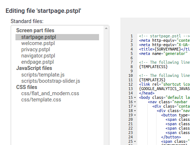Click the Screen part files group header
Viewport: 190px width, 145px height.
click(x=35, y=30)
